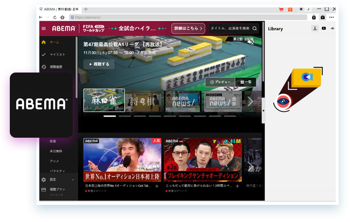Advance channel carousel with right chevron
Image resolution: width=350 pixels, height=222 pixels.
250,101
